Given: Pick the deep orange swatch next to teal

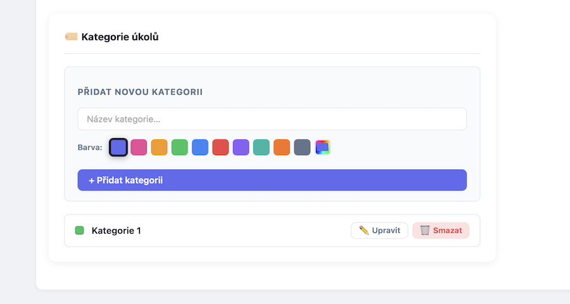Looking at the screenshot, I should 282,148.
